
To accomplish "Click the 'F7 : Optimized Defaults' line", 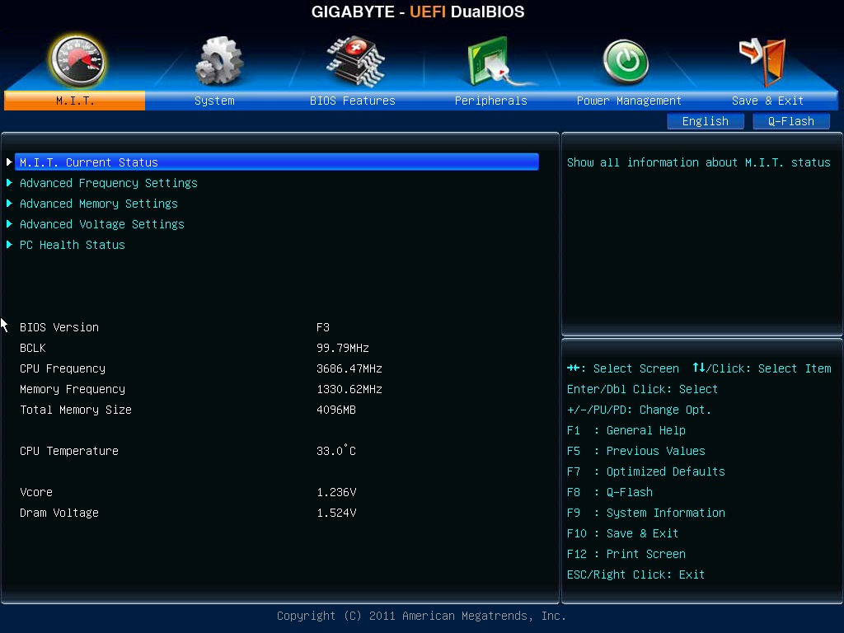I will pyautogui.click(x=646, y=471).
